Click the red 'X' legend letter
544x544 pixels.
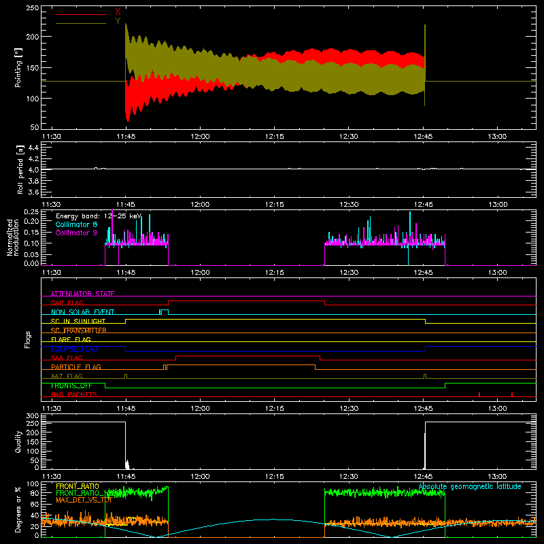tap(118, 12)
